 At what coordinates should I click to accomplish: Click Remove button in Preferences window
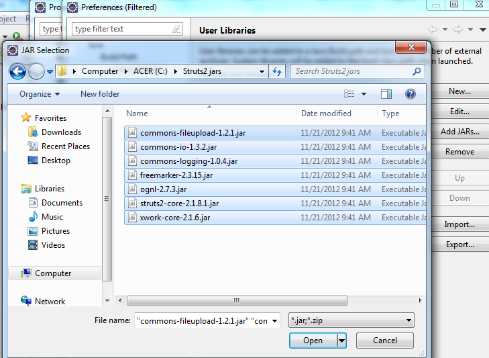pyautogui.click(x=459, y=152)
